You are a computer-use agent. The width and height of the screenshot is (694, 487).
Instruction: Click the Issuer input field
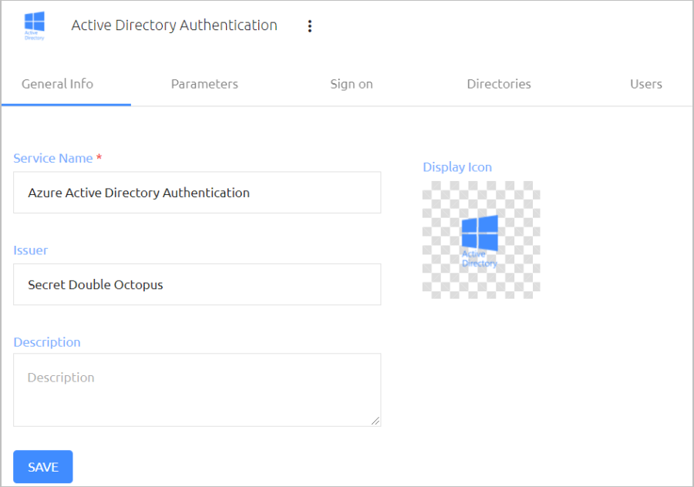[x=197, y=284]
